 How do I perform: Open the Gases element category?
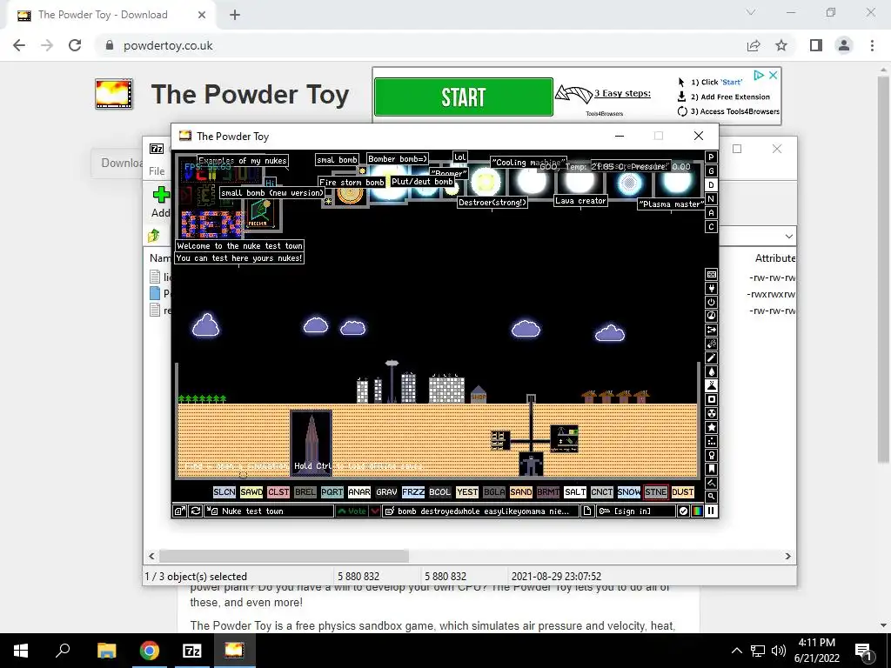[711, 357]
